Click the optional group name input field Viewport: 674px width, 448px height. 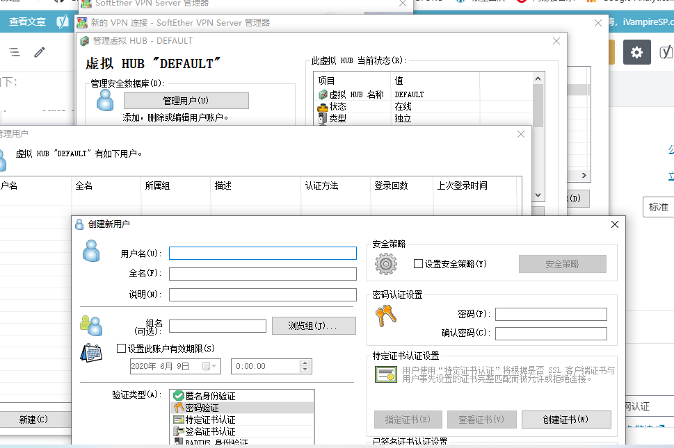point(218,326)
